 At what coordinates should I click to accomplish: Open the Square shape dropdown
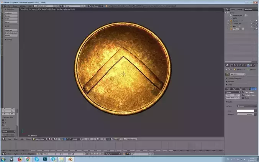[233, 92]
